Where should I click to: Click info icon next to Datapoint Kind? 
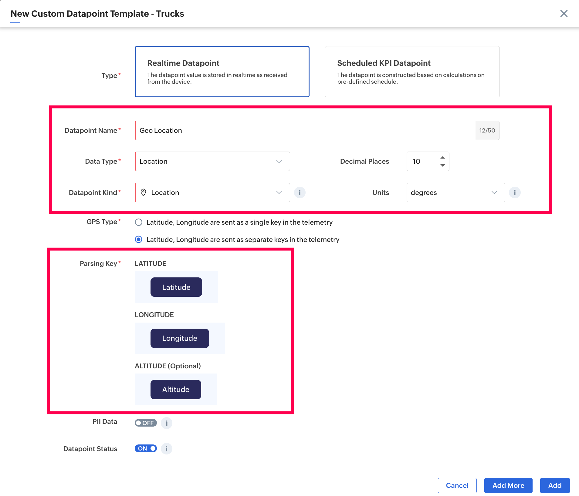pos(300,193)
